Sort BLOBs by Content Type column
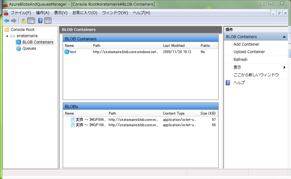Viewport: 291px width, 179px height. pos(180,113)
